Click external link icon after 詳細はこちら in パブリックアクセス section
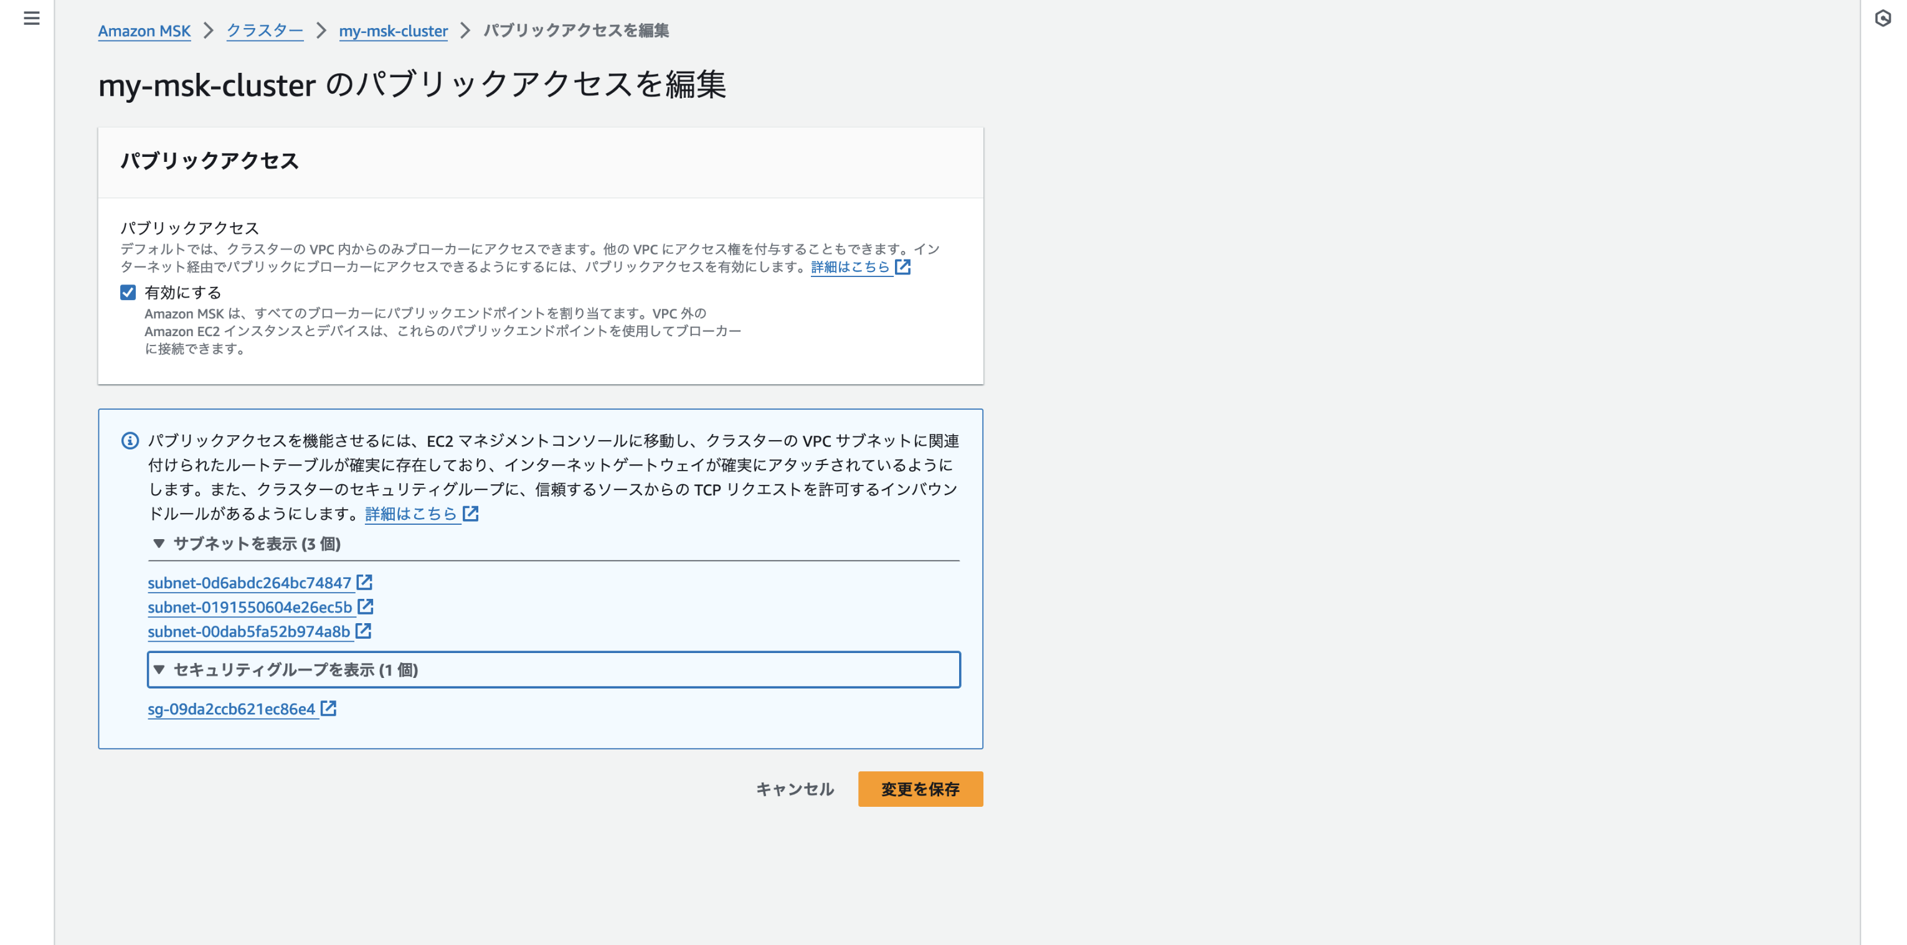The width and height of the screenshot is (1907, 945). [x=903, y=267]
